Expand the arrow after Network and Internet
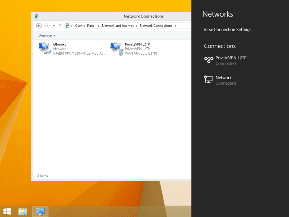 point(137,26)
